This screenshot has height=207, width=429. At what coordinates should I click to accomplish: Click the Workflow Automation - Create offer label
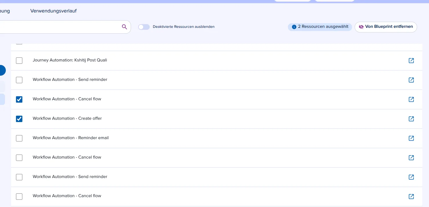[67, 118]
